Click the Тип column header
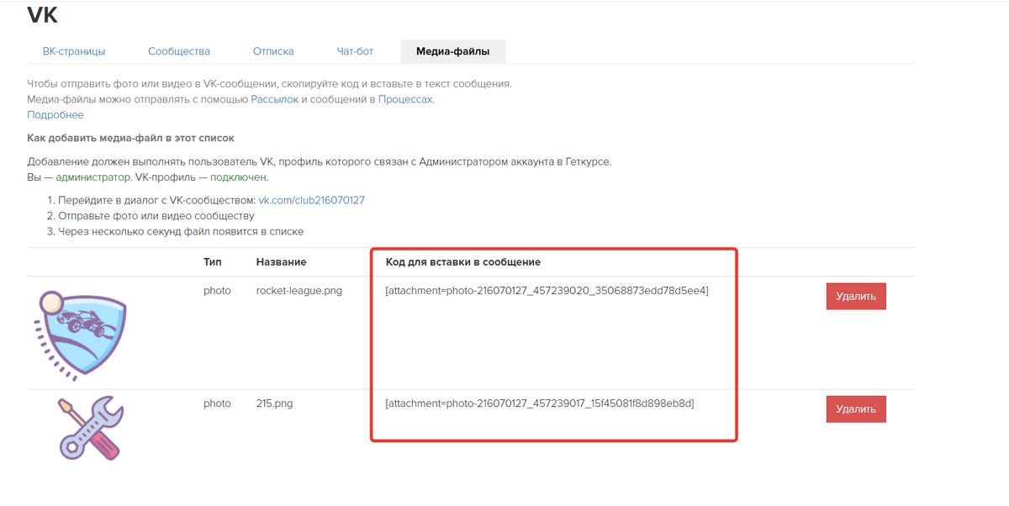Image resolution: width=1009 pixels, height=506 pixels. [x=212, y=262]
